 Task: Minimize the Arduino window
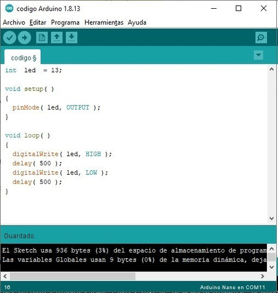point(214,8)
